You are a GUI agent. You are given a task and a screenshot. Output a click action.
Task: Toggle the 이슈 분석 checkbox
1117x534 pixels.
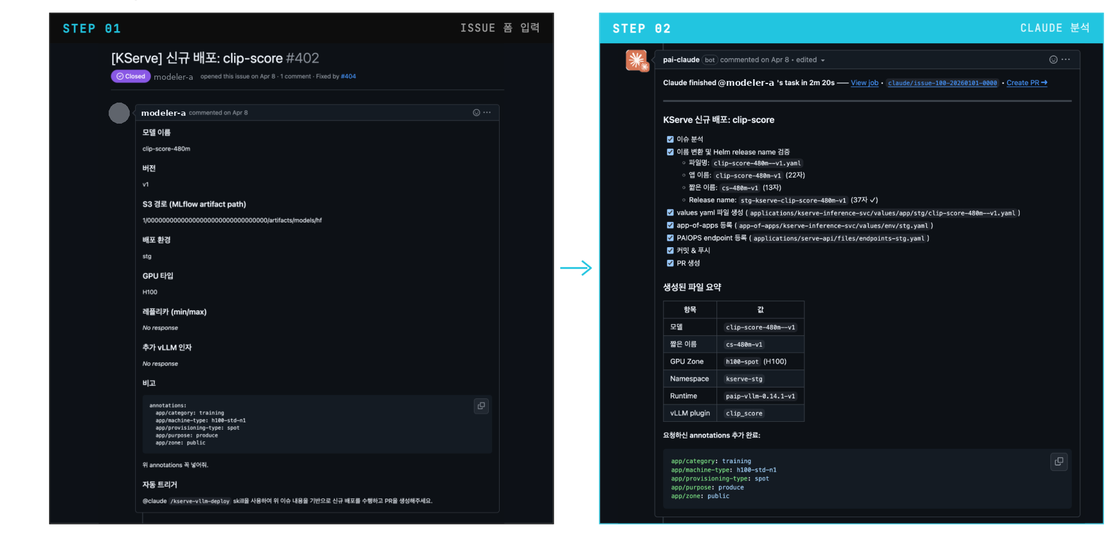click(x=670, y=139)
